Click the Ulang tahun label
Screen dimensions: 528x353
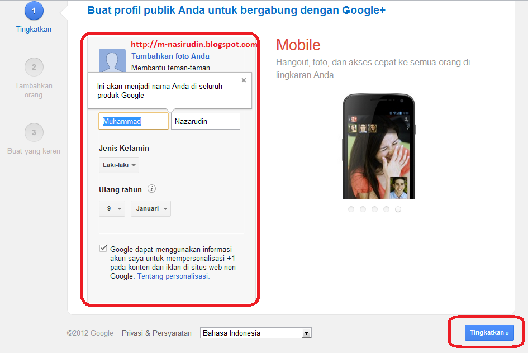point(120,189)
